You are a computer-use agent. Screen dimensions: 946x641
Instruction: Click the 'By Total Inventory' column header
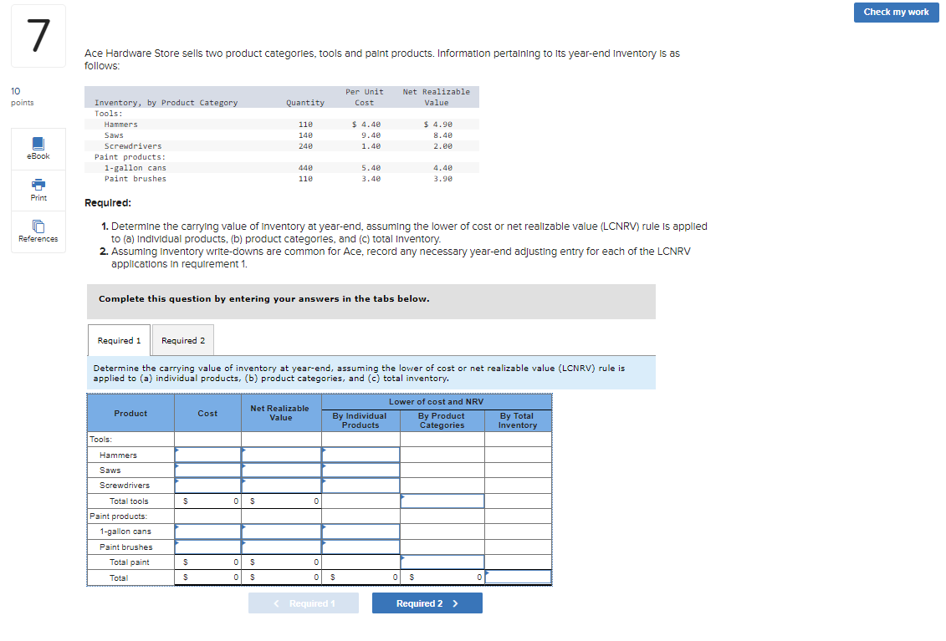click(518, 420)
